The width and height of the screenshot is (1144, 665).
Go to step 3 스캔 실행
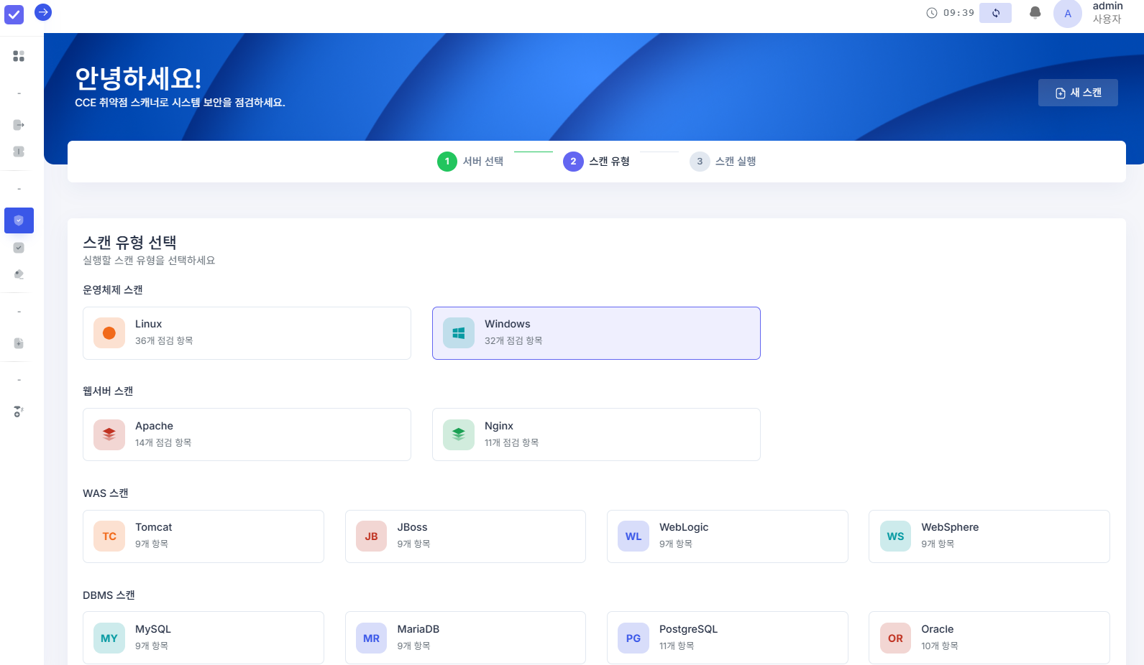click(x=723, y=162)
